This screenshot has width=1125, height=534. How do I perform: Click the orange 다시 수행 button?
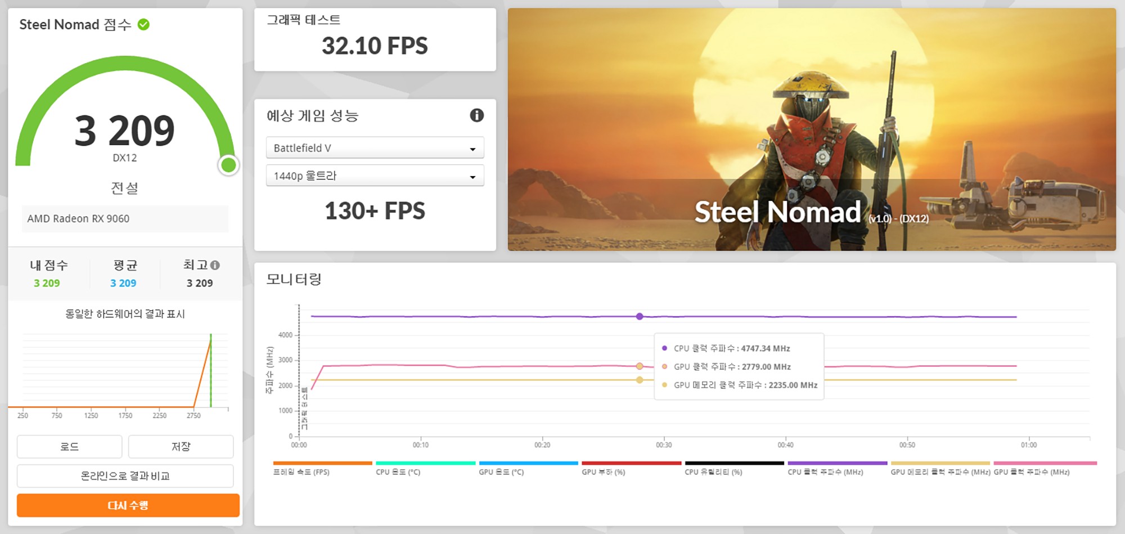[x=128, y=505]
